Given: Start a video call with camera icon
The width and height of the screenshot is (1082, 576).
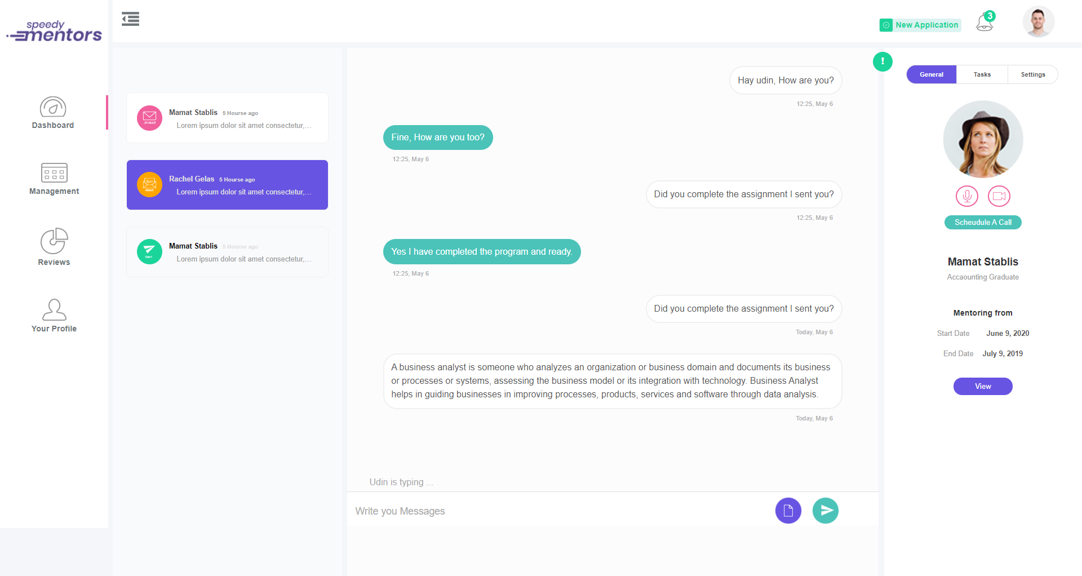Looking at the screenshot, I should pos(999,196).
